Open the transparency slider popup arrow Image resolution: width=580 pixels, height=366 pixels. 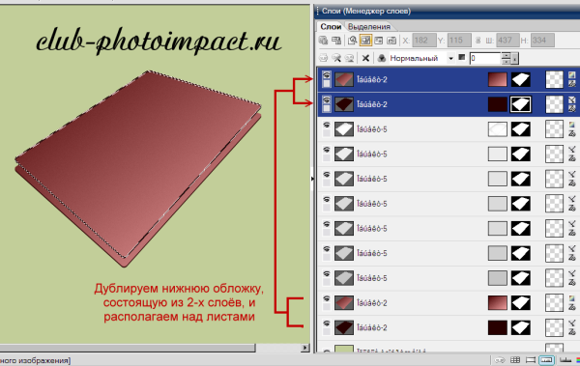515,58
